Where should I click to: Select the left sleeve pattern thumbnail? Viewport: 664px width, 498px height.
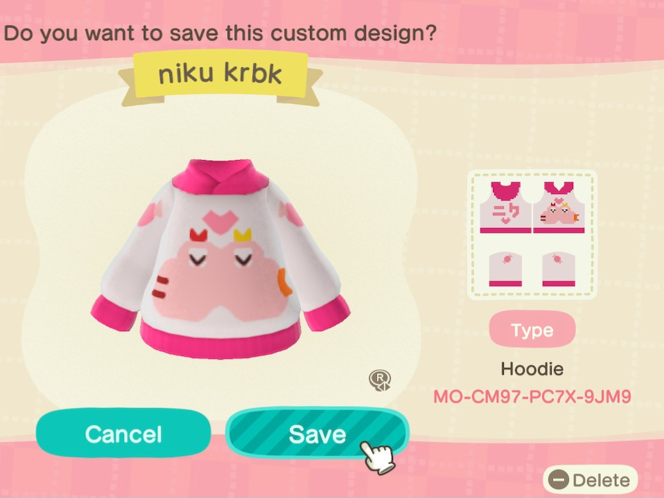[x=505, y=269]
